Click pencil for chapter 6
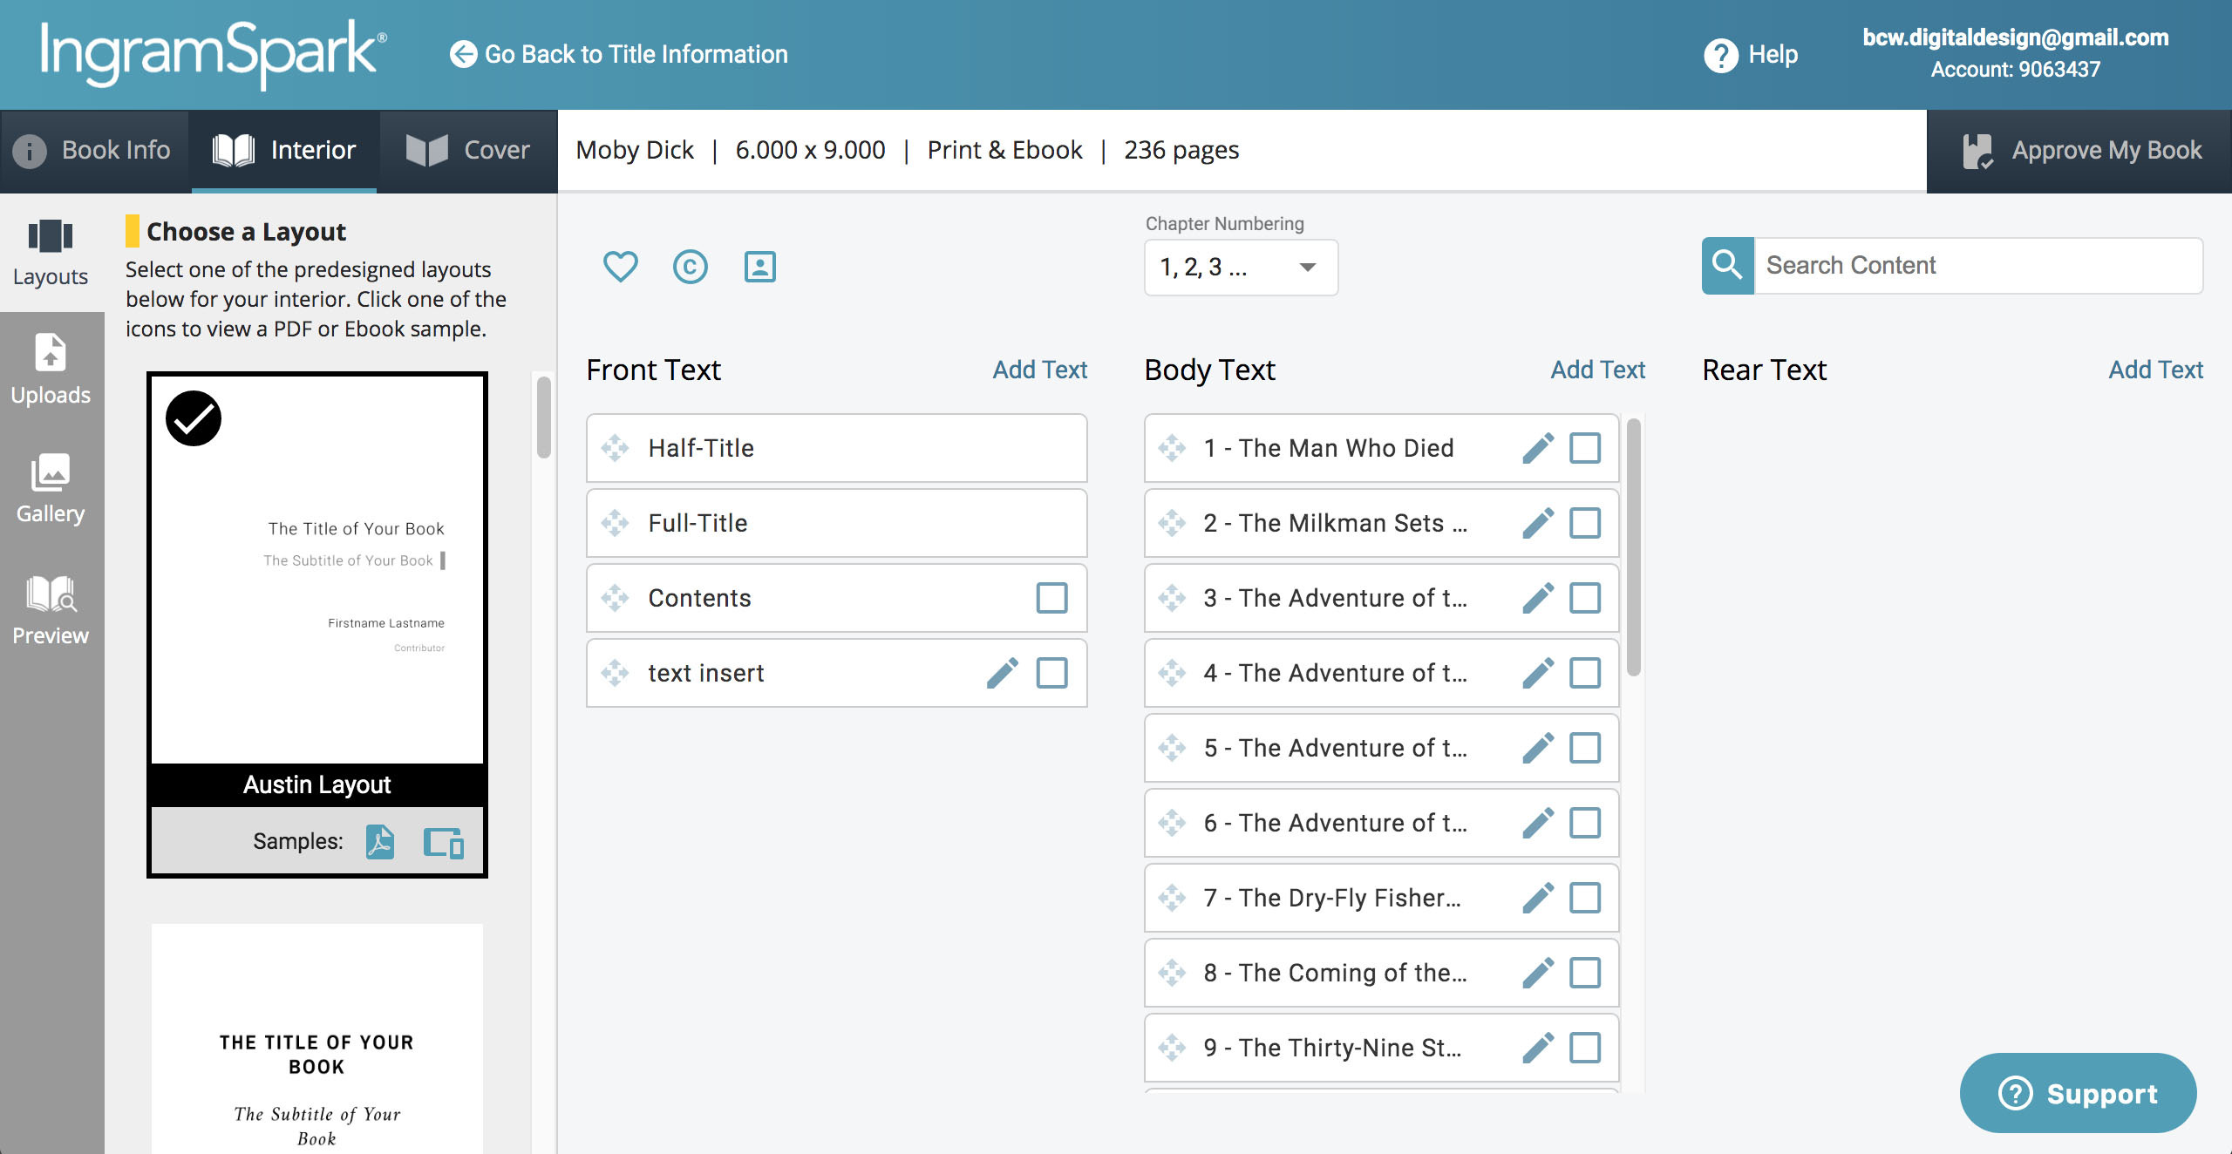The width and height of the screenshot is (2232, 1154). (1538, 823)
